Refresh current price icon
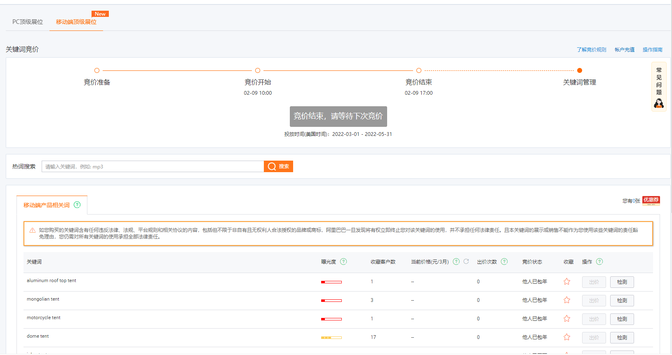The image size is (672, 355). [x=466, y=262]
